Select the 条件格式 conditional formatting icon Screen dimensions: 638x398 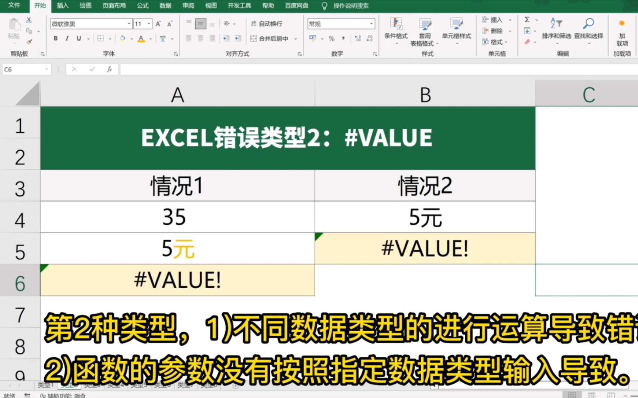tap(395, 31)
